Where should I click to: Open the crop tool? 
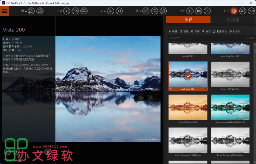point(146,11)
